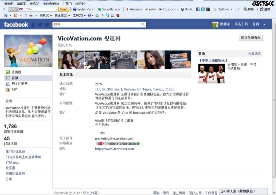Screen dimensions: 276x195
Task: Click the home icon in command bar
Action: (x=6, y=16)
